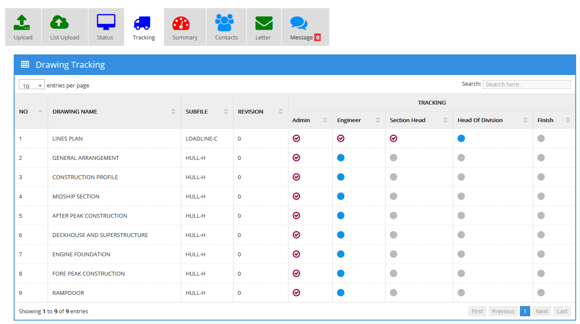Click Admin check mark for LINES PLAN
580x324 pixels.
[296, 138]
